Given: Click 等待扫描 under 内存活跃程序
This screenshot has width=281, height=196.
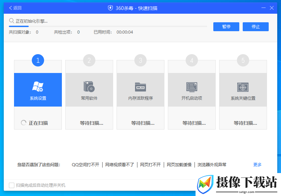Looking at the screenshot, I should point(143,123).
